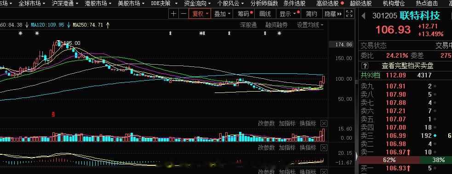Select the 卖五 row priced 107.07
Viewport: 452px width, 174px height.
pos(405,119)
